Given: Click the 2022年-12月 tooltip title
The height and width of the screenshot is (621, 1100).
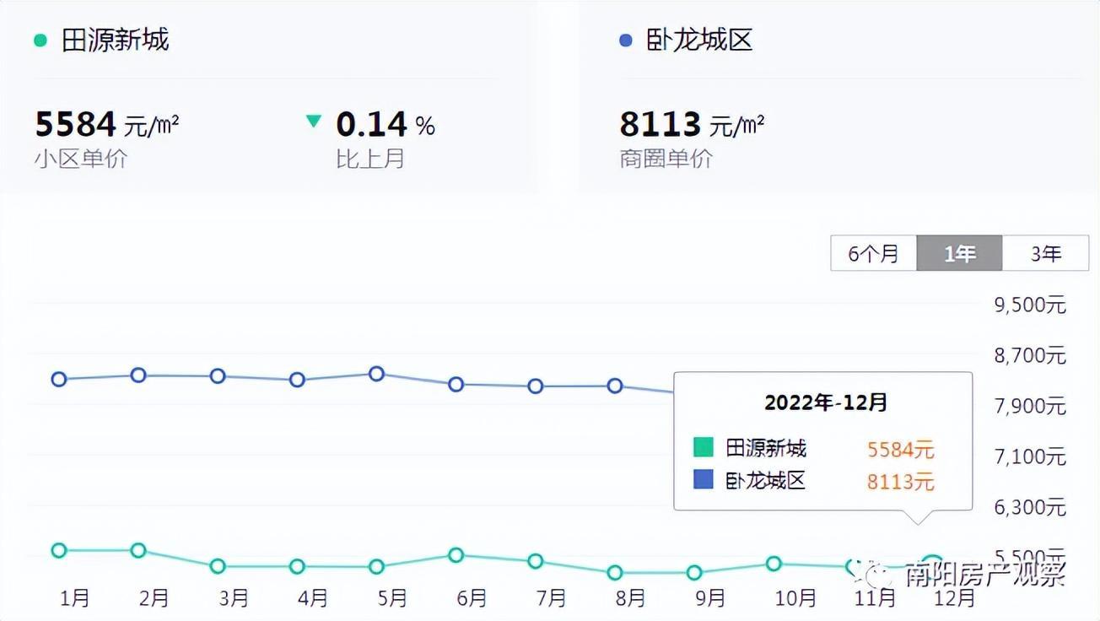Looking at the screenshot, I should [826, 402].
